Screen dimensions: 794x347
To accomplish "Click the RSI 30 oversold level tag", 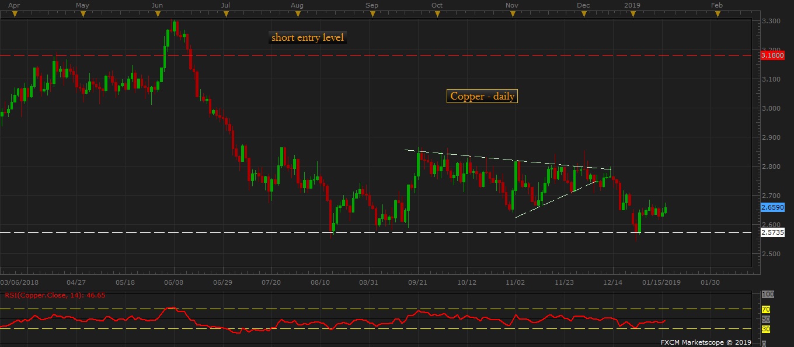I will [766, 329].
